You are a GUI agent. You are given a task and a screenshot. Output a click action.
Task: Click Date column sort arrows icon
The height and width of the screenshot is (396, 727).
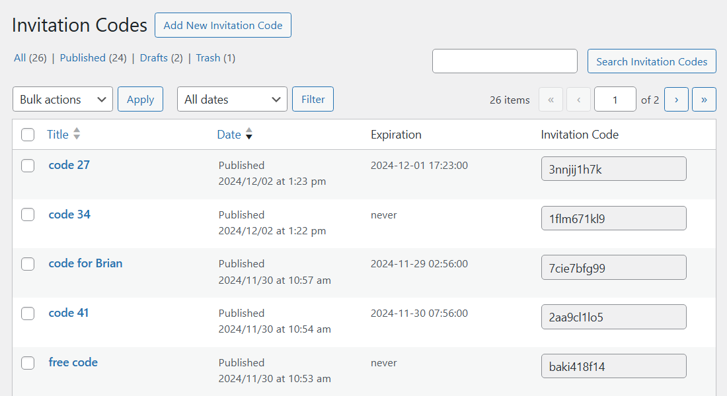(x=249, y=134)
